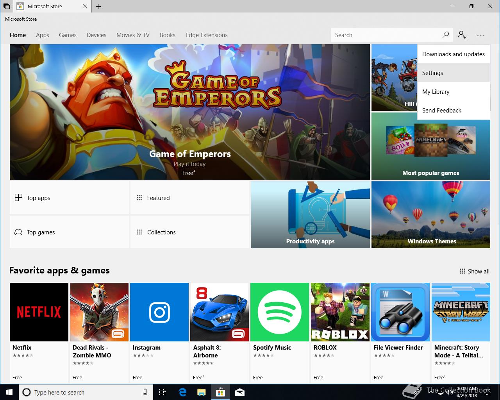This screenshot has width=500, height=400.
Task: Open File Explorer from taskbar
Action: coord(201,392)
